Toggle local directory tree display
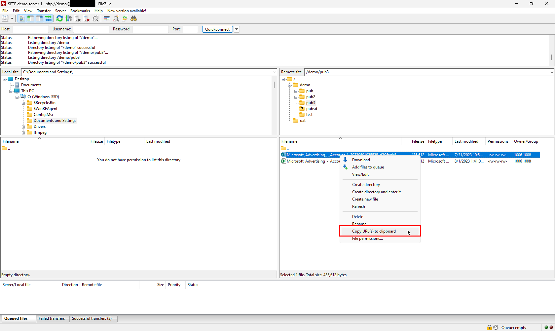The width and height of the screenshot is (555, 331). (x=30, y=18)
